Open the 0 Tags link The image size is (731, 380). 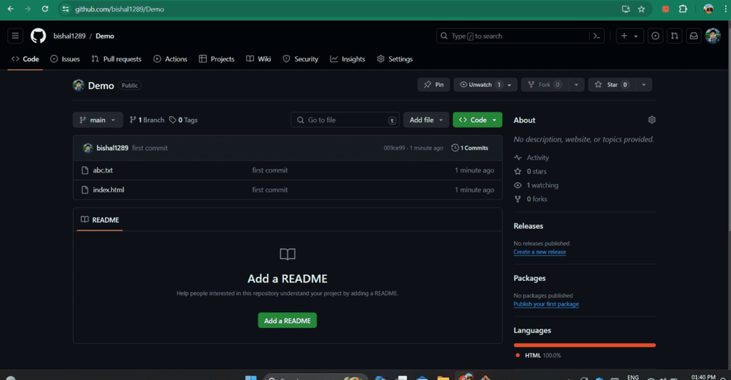(183, 120)
